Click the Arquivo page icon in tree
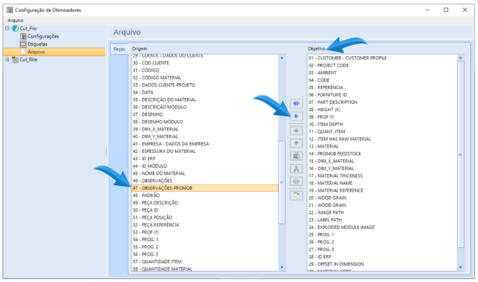 (23, 52)
